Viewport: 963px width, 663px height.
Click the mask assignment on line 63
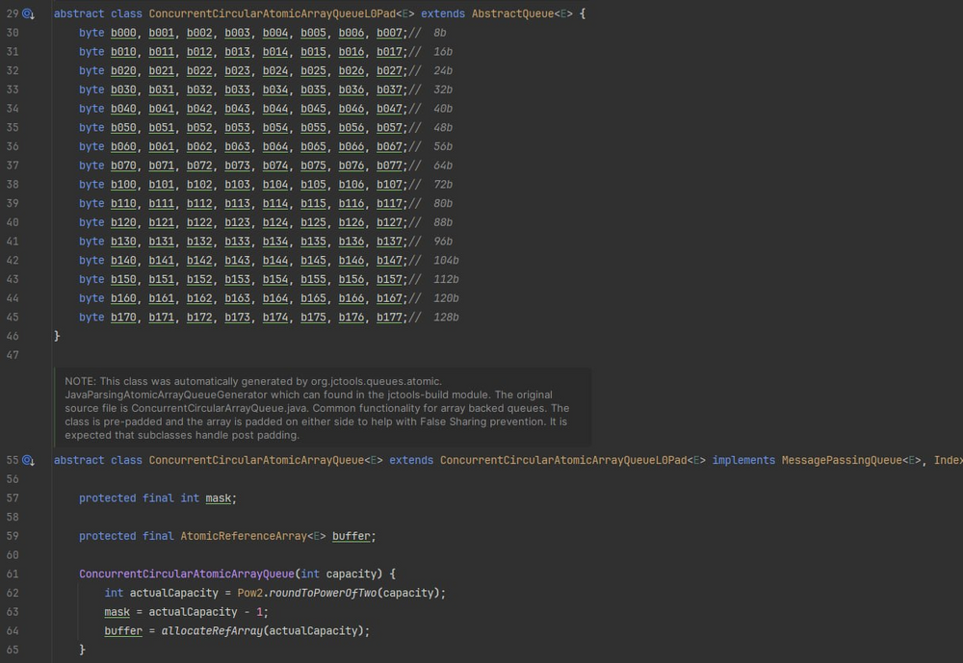[117, 612]
